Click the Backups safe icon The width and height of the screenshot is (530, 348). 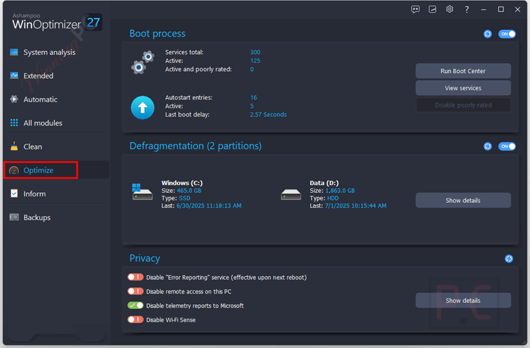point(14,217)
